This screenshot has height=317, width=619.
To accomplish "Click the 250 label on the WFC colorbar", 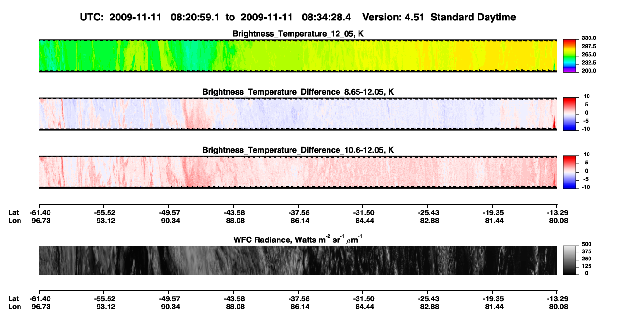I will [x=588, y=259].
